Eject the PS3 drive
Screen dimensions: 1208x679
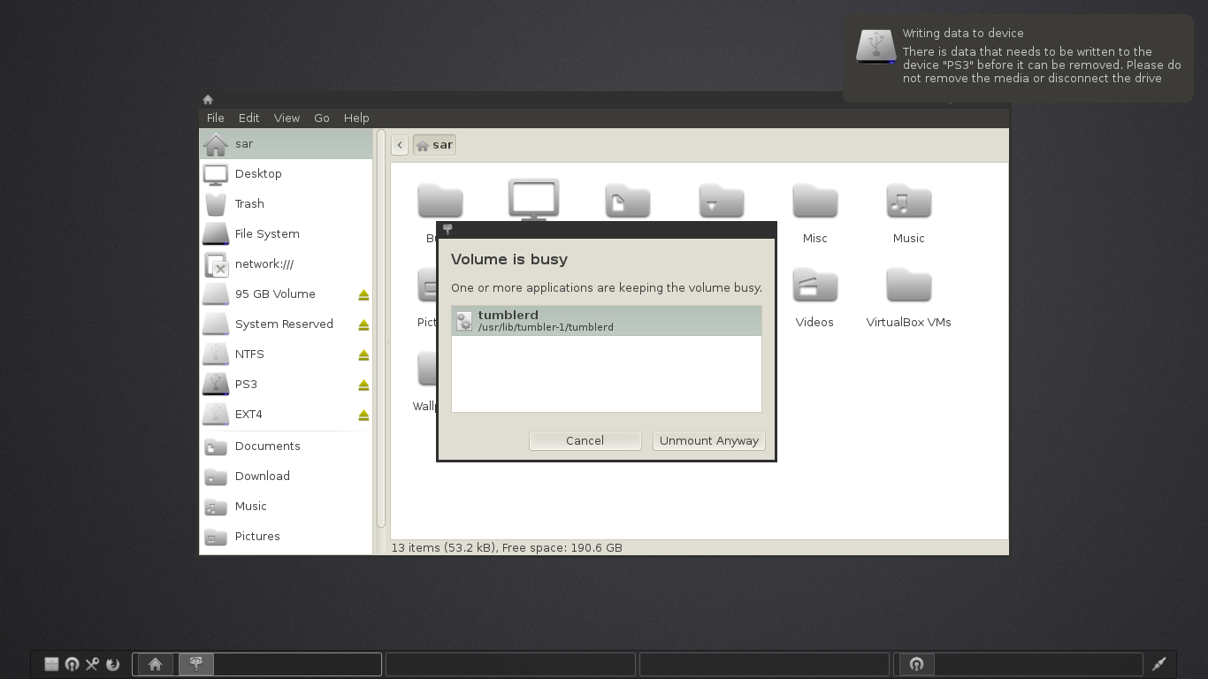pyautogui.click(x=363, y=385)
